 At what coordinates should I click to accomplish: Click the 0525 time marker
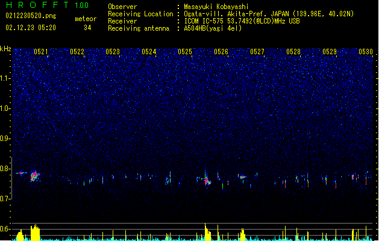coord(185,51)
